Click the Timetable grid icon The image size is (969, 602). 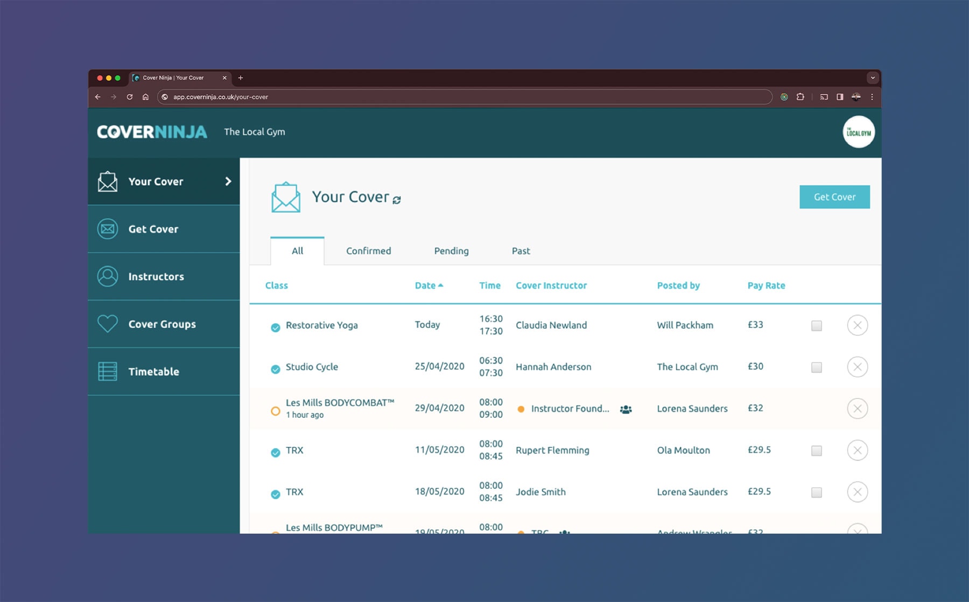click(x=108, y=372)
